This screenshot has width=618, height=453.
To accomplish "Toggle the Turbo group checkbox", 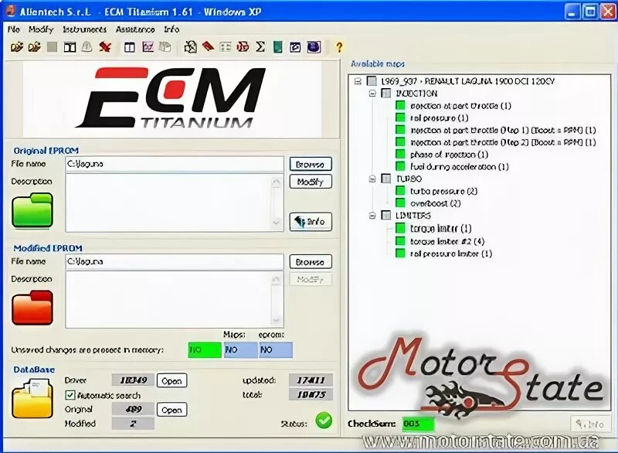I will pos(386,179).
